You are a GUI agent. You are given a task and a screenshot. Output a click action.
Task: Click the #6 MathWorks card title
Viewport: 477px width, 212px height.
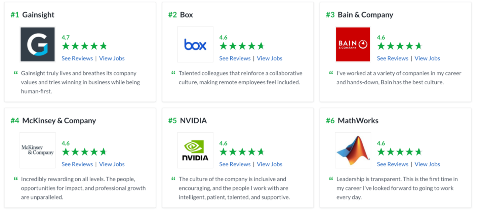(x=352, y=121)
